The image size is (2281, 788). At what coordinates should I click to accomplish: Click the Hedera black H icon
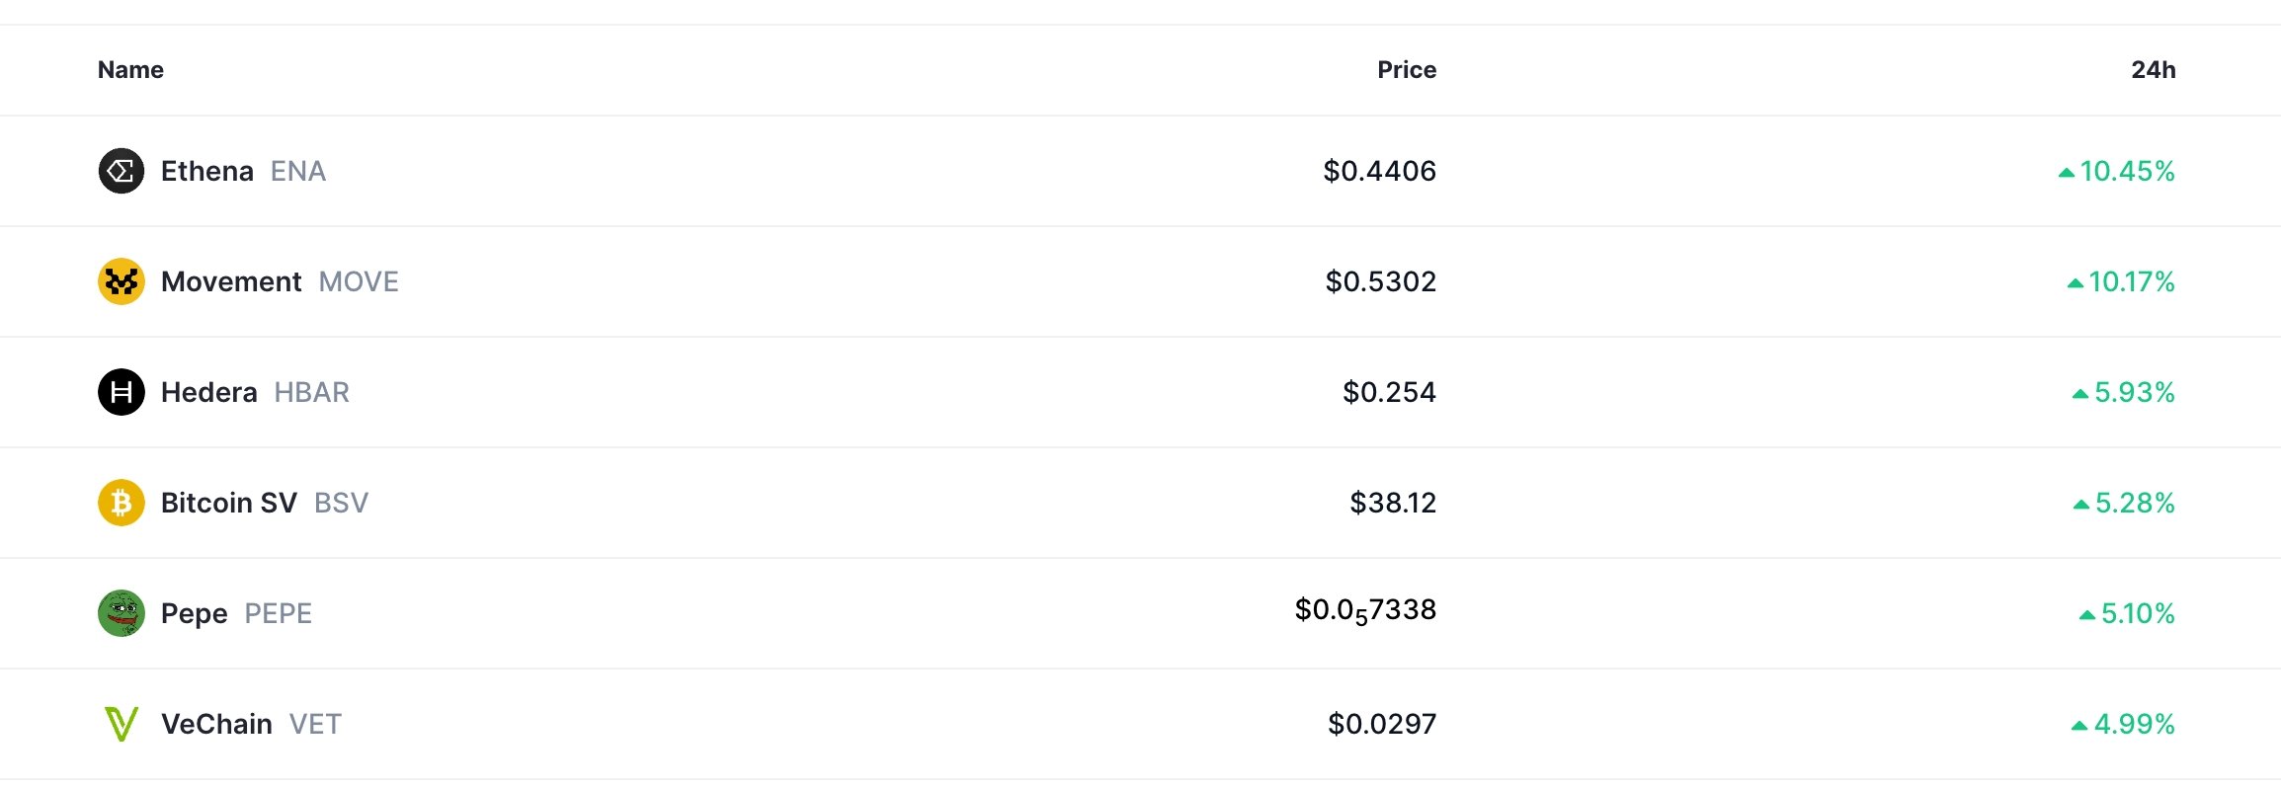point(122,392)
